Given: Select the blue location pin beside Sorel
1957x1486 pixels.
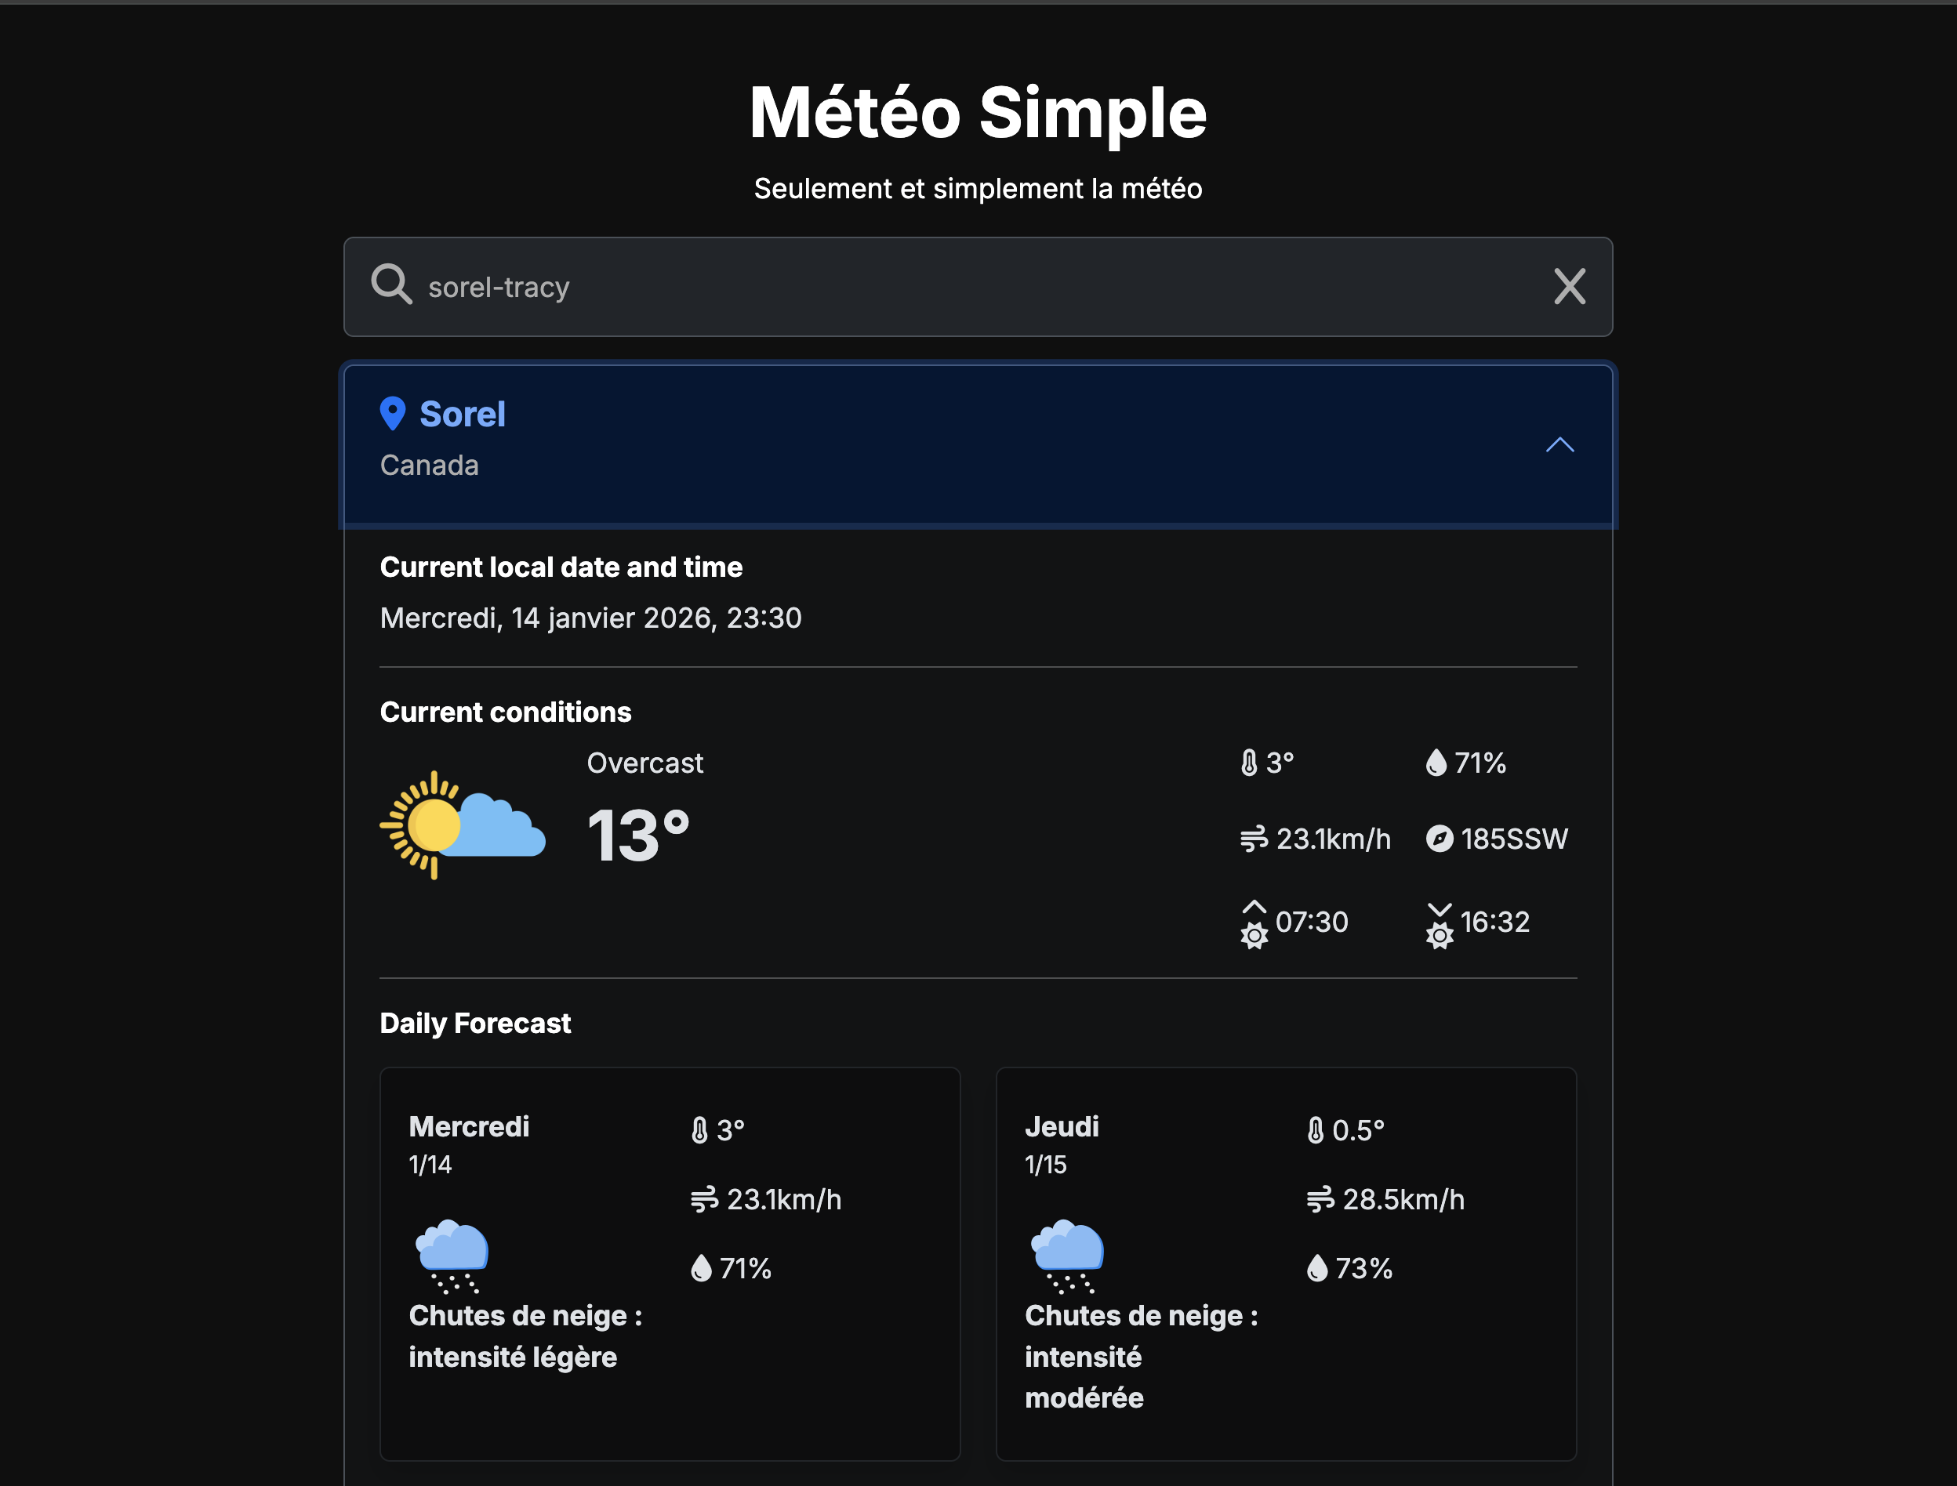Looking at the screenshot, I should [x=393, y=414].
